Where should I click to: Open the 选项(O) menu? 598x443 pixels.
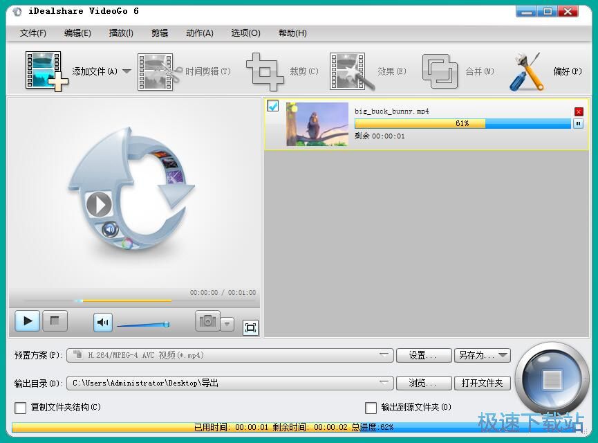pyautogui.click(x=245, y=33)
